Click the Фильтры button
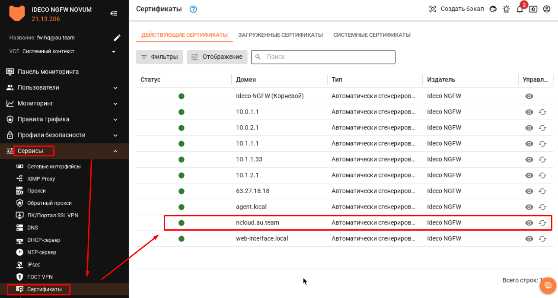The height and width of the screenshot is (298, 558). click(159, 57)
